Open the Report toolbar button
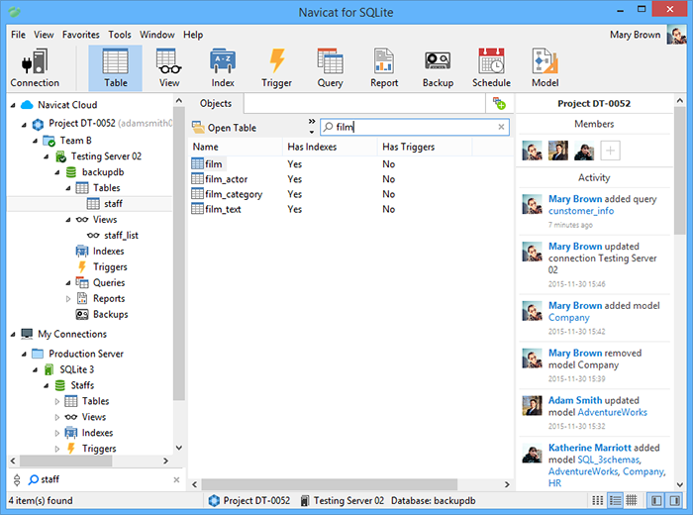693x515 pixels. pyautogui.click(x=384, y=68)
